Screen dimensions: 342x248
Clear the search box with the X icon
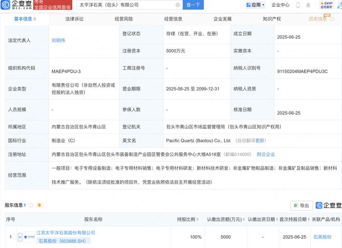point(178,5)
